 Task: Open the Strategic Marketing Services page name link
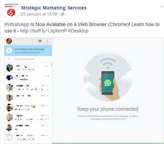[54, 8]
